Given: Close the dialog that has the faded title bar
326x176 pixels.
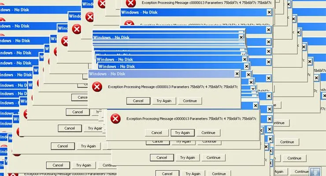Looking at the screenshot, I should click(x=237, y=73).
